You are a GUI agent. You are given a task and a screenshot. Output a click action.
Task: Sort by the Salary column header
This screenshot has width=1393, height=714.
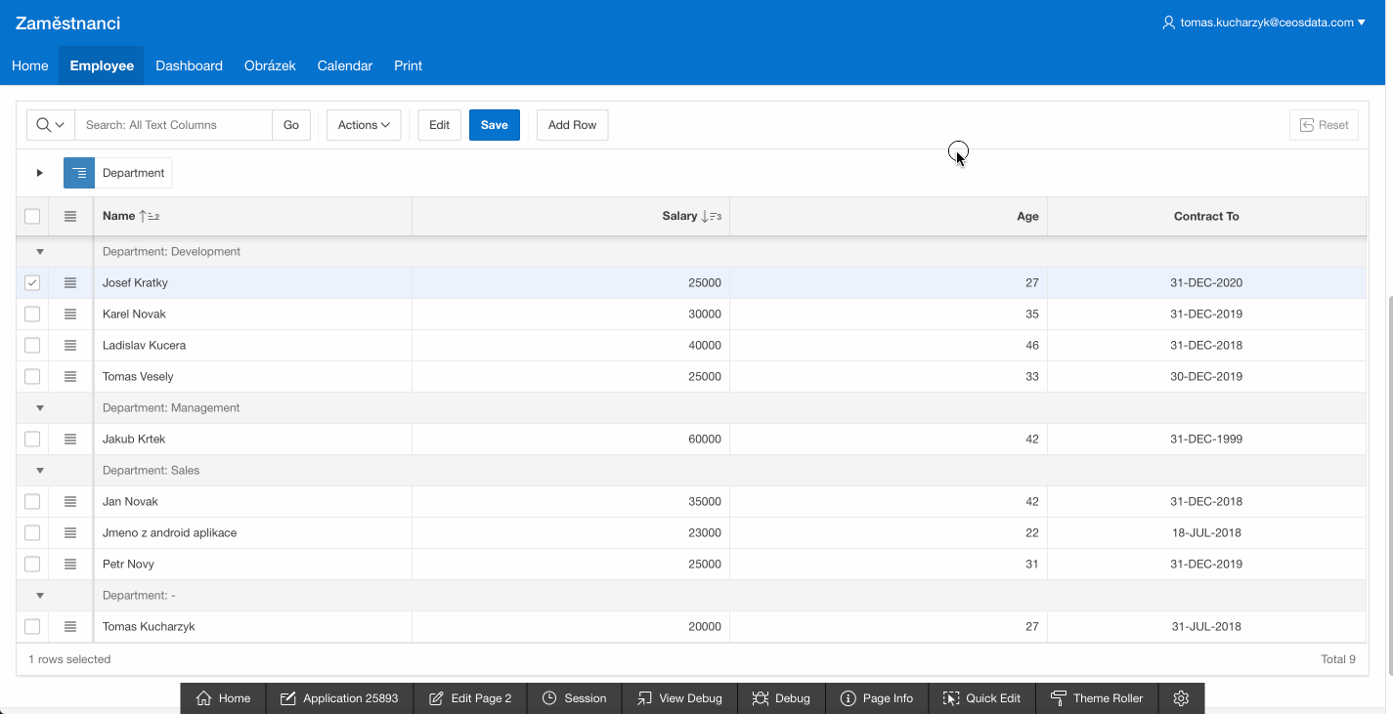(x=678, y=217)
